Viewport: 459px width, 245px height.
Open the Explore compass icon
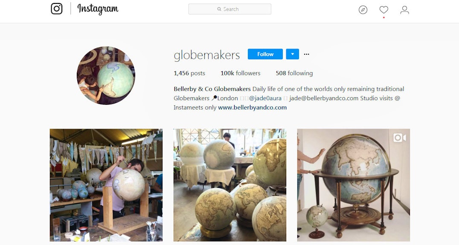tap(363, 10)
